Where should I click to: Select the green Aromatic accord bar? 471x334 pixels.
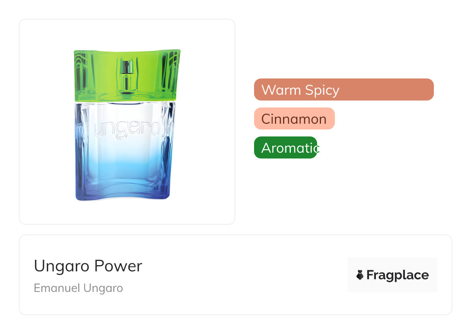(285, 148)
